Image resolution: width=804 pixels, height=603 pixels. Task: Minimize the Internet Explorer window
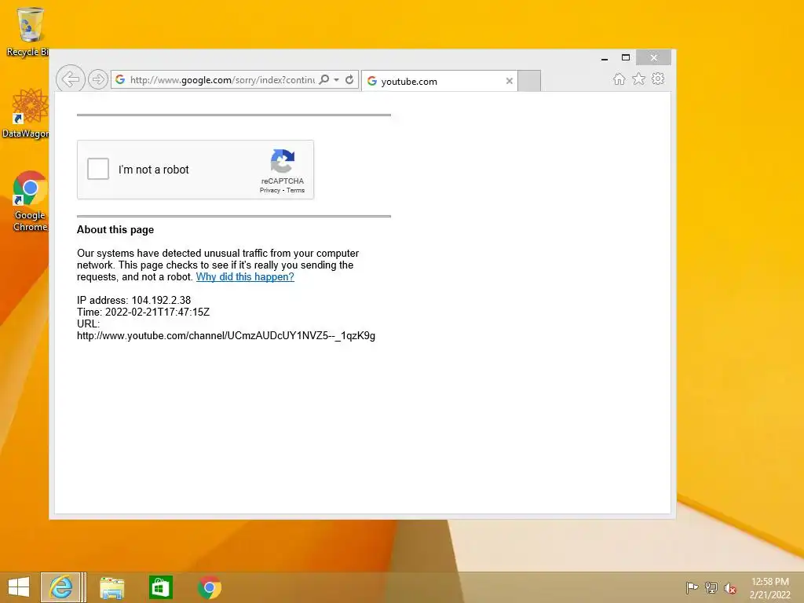coord(605,58)
